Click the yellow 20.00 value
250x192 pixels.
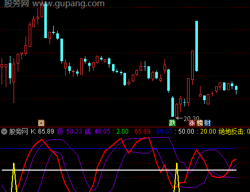[x=208, y=131]
